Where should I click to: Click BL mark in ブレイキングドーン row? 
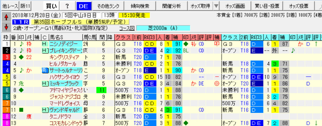[x=186, y=50]
